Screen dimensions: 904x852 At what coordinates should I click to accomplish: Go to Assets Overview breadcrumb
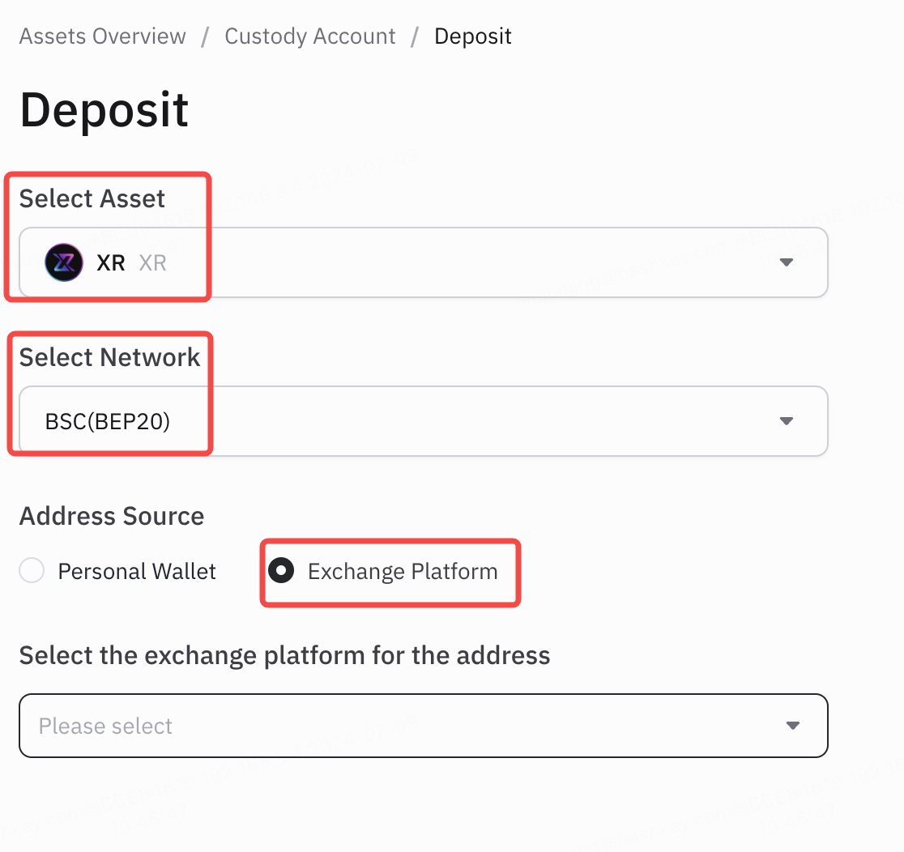(103, 36)
